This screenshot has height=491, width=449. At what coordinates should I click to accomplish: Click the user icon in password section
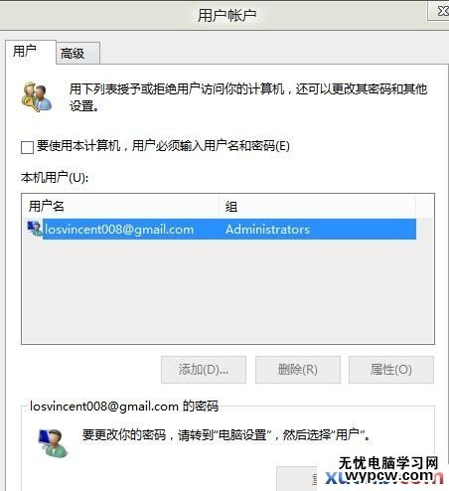click(x=54, y=442)
